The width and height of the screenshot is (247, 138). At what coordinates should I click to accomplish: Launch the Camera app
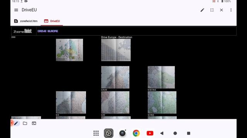click(123, 133)
